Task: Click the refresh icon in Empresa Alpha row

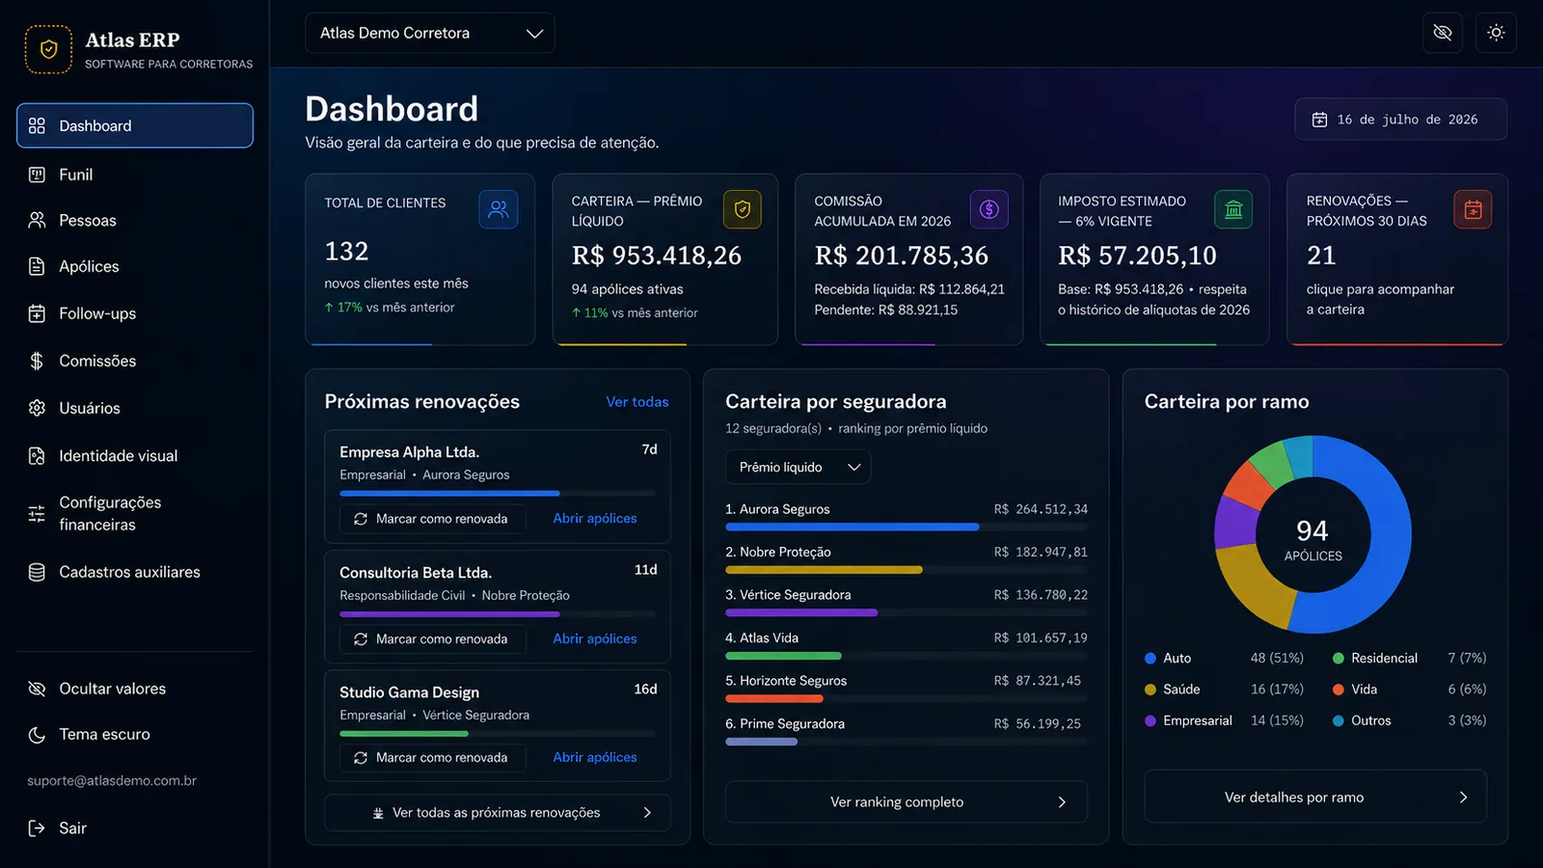Action: coord(361,519)
